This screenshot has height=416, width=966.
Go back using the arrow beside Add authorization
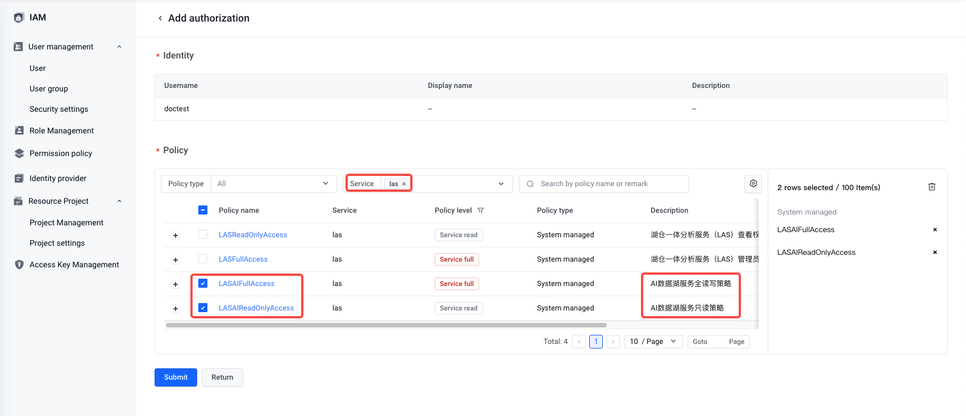pyautogui.click(x=160, y=18)
